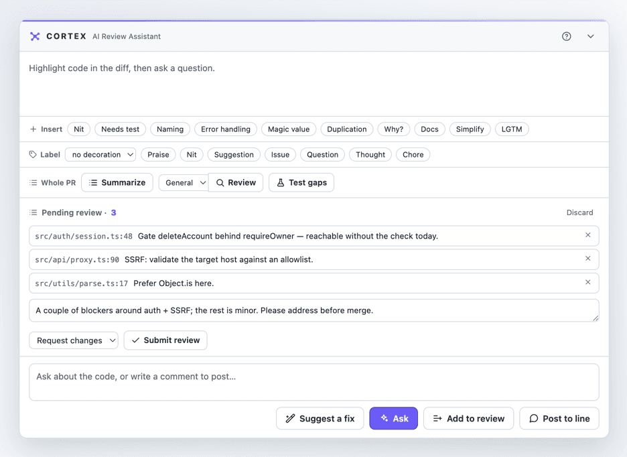The height and width of the screenshot is (457, 627).
Task: Click the Label tag icon
Action: tap(33, 155)
